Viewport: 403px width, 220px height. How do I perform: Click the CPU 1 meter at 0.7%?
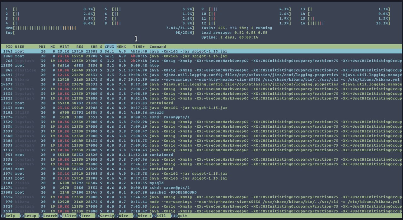coord(50,9)
